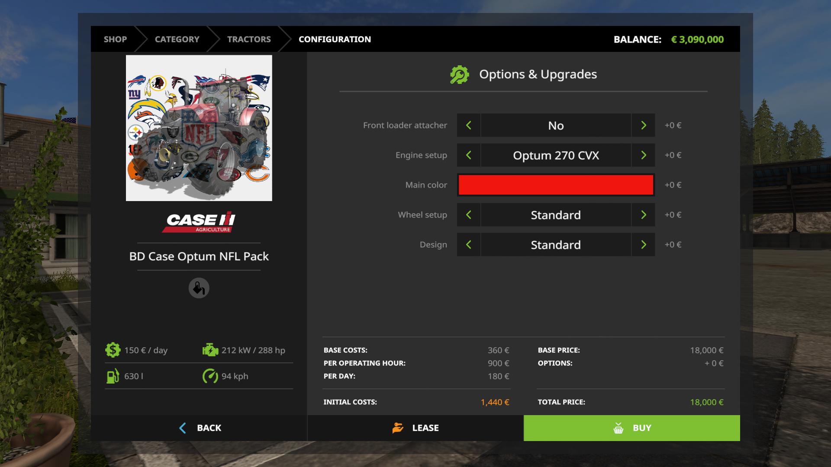
Task: Click the engine power icon
Action: pos(210,350)
